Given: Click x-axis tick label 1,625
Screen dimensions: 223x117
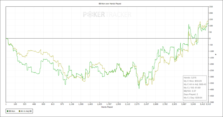Looking at the screenshot, I should (99, 104).
